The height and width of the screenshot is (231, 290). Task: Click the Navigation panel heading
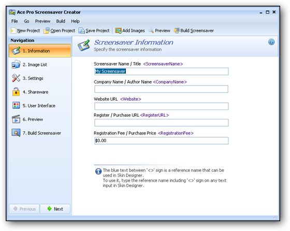coord(22,40)
